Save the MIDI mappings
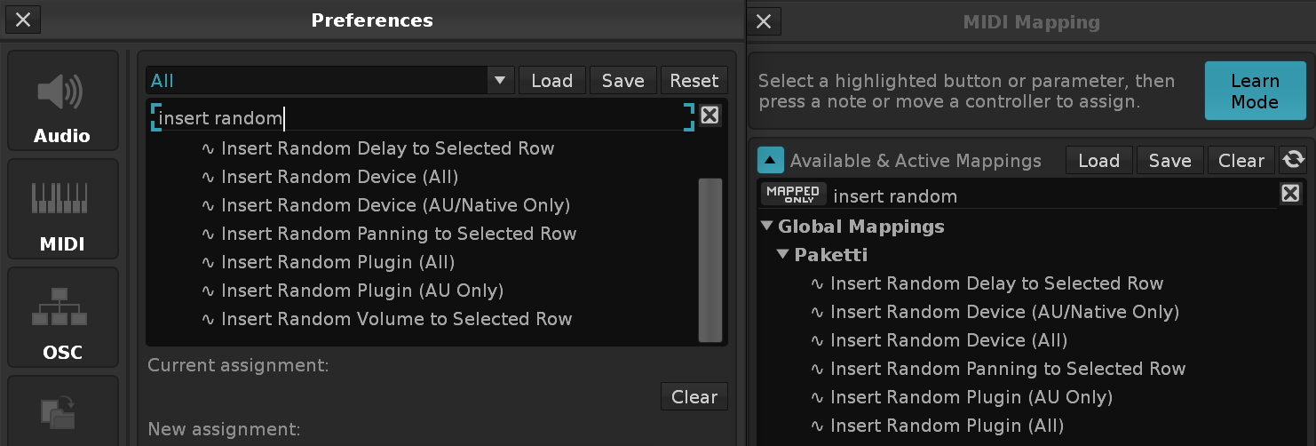The width and height of the screenshot is (1316, 446). point(1169,161)
